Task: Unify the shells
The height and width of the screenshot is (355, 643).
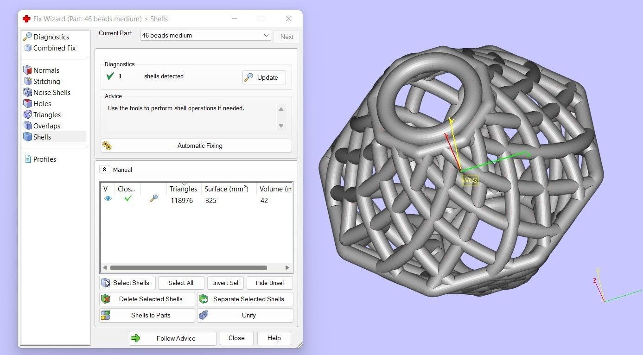Action: tap(245, 315)
